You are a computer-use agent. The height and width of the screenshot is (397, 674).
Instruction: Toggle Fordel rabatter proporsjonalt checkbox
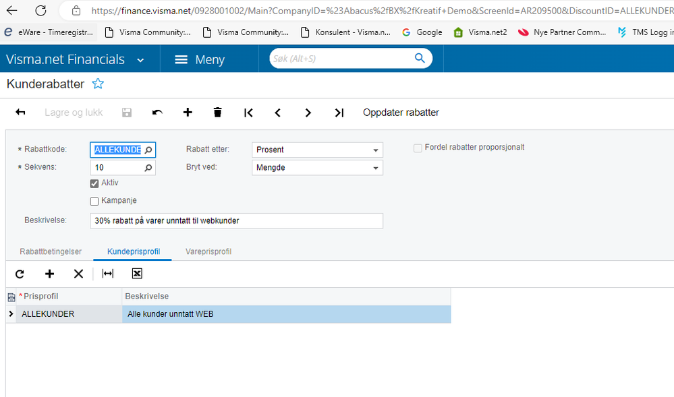[x=418, y=148]
